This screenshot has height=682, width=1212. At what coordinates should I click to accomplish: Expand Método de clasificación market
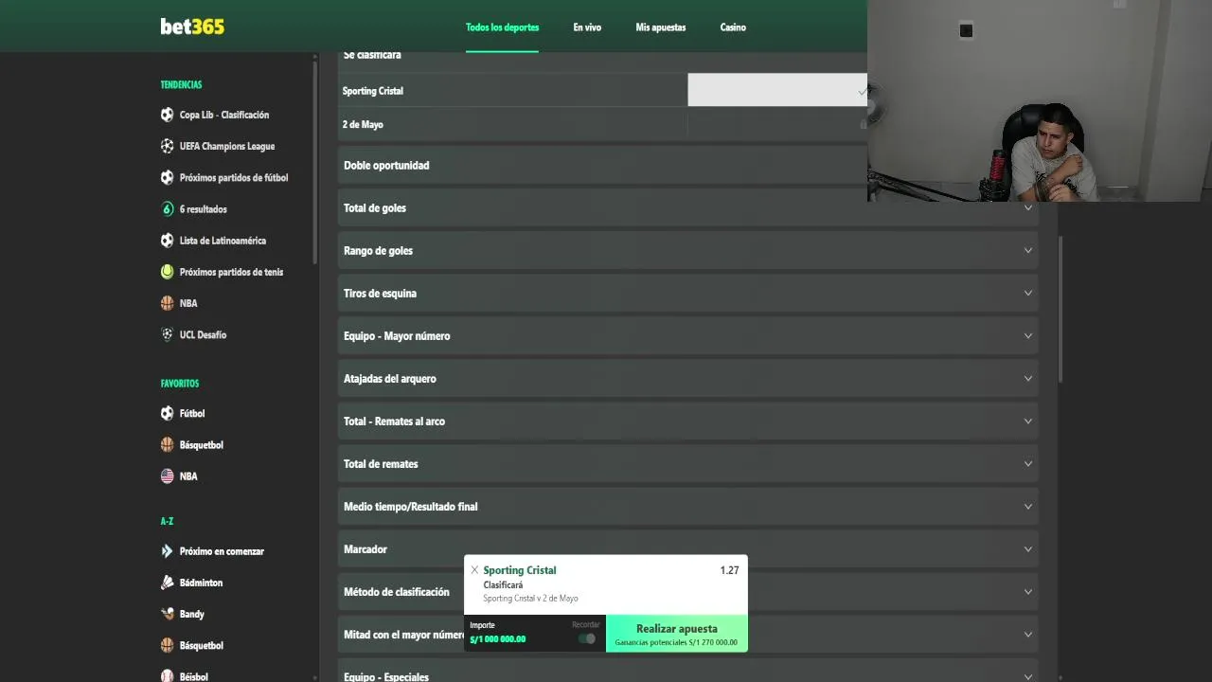click(x=687, y=592)
